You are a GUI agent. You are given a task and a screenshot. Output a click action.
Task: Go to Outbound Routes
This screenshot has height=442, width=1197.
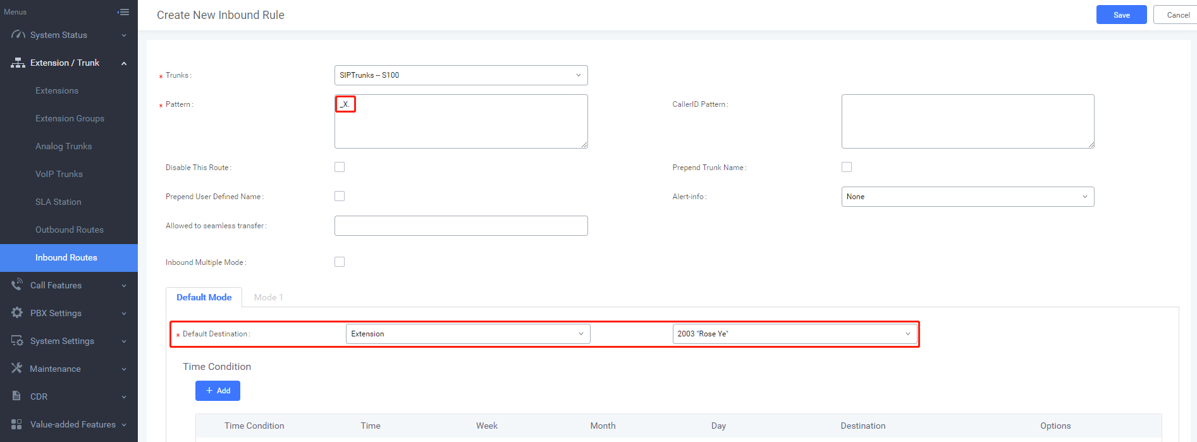[x=69, y=230]
